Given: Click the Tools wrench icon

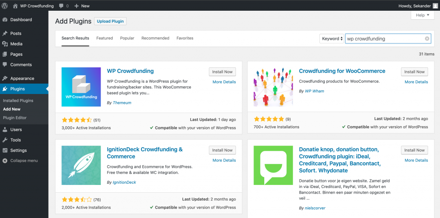Looking at the screenshot, I should click(x=5, y=140).
